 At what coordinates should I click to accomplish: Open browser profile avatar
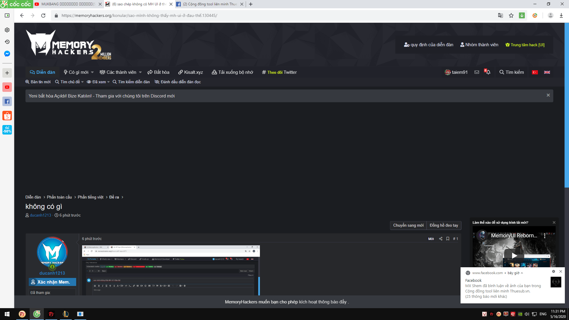click(x=550, y=15)
